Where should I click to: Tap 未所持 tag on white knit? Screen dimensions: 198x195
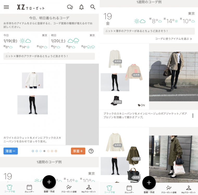[117, 61]
